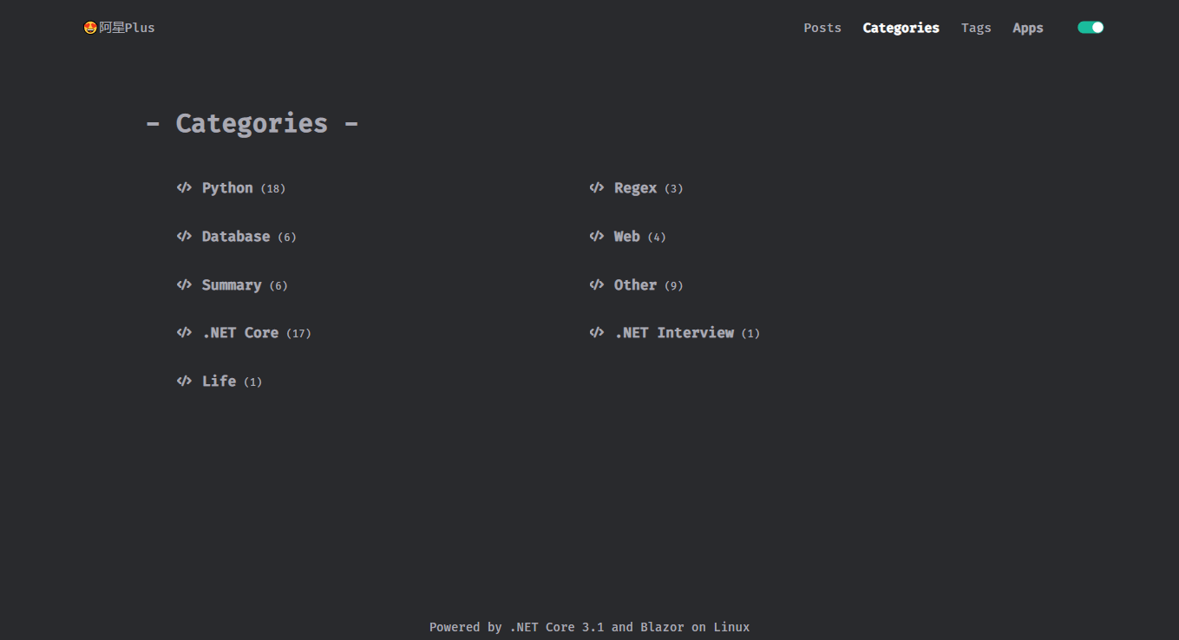
Task: Open the Database category link
Action: (236, 237)
